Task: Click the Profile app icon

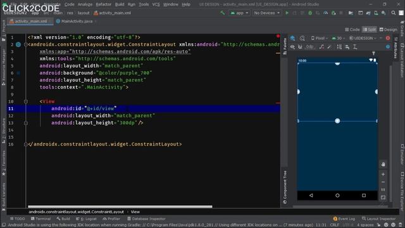Action: (x=326, y=13)
